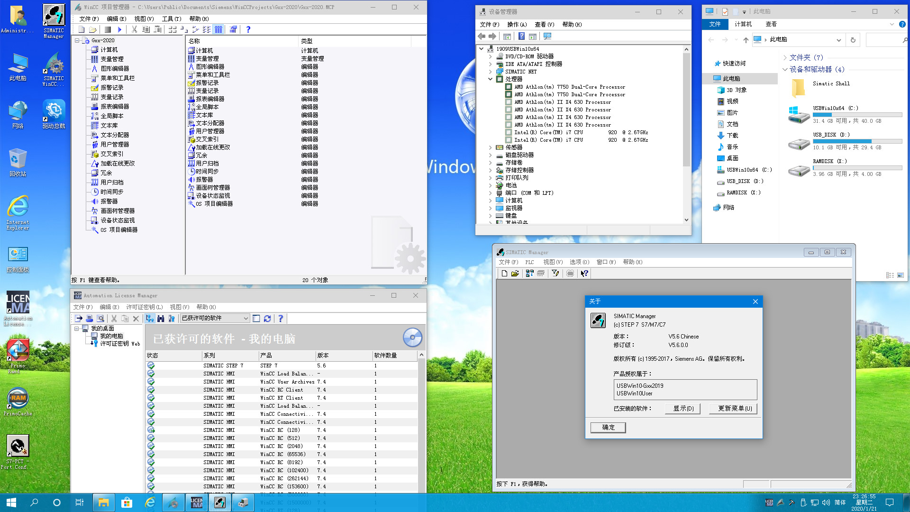Click the refresh icon in License Manager toolbar
910x512 pixels.
267,319
